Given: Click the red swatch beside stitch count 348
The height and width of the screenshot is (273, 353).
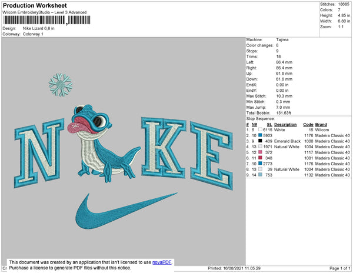Looking at the screenshot, I should click(x=260, y=158).
